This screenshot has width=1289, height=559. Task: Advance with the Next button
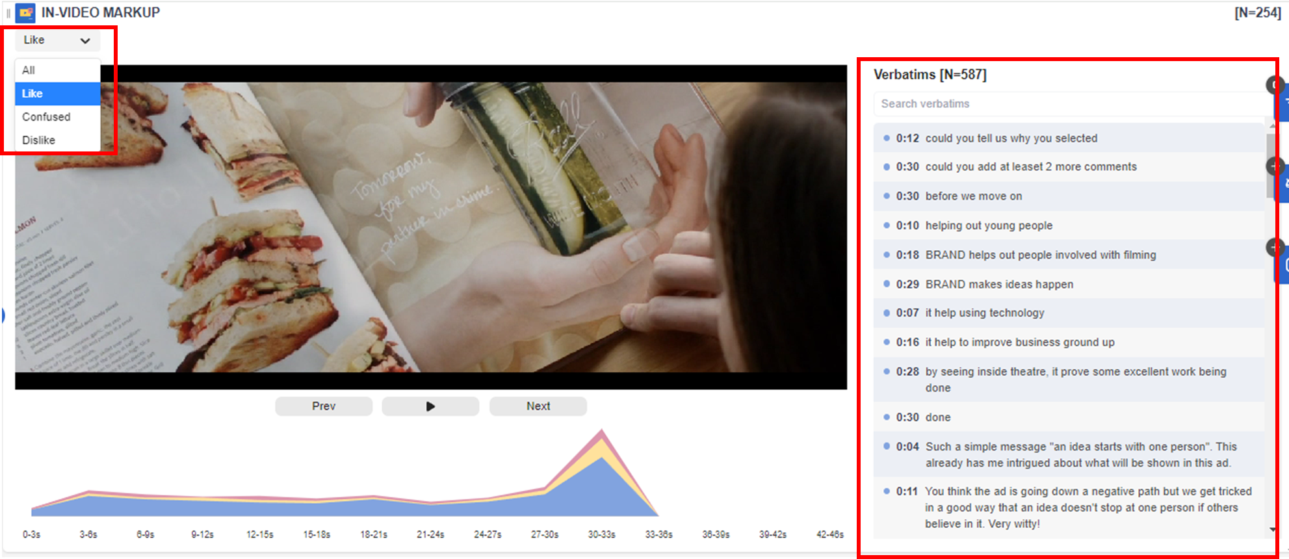click(538, 406)
